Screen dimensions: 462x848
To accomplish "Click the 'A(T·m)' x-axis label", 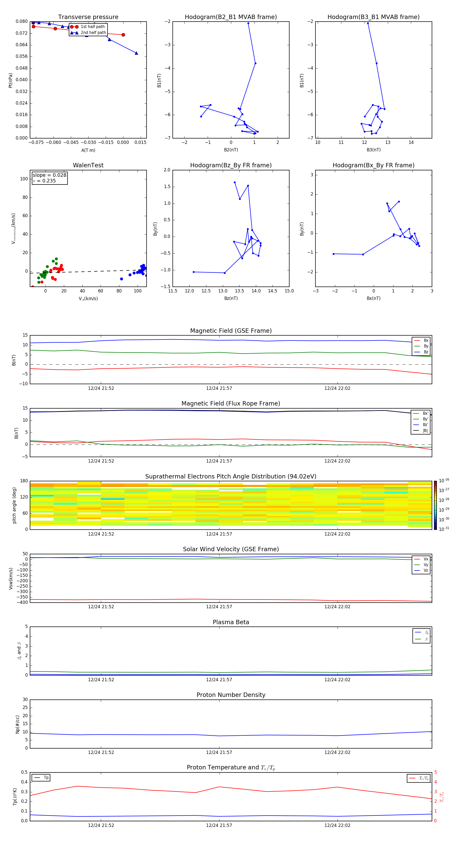I will (x=88, y=150).
